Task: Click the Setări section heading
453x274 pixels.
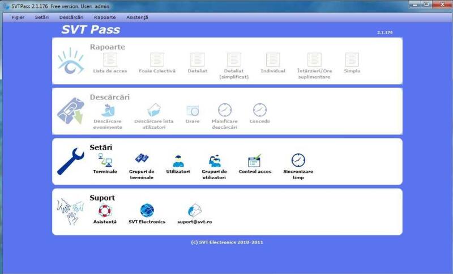Action: pyautogui.click(x=101, y=147)
